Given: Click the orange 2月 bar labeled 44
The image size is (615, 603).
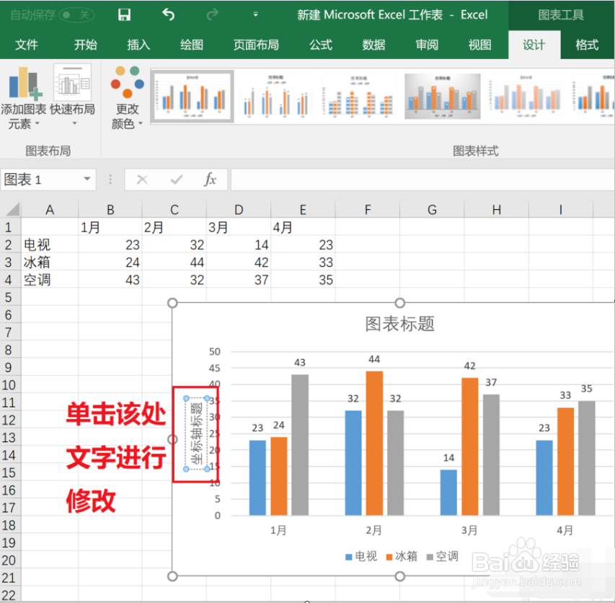Looking at the screenshot, I should point(374,443).
